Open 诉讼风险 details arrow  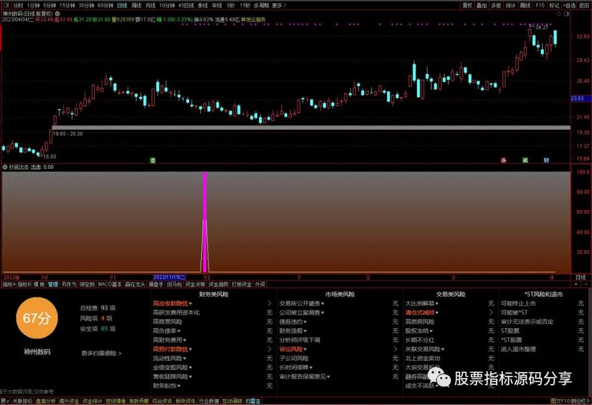click(x=395, y=349)
